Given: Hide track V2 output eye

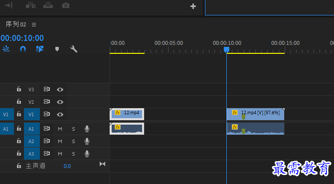Looking at the screenshot, I should [x=60, y=102].
